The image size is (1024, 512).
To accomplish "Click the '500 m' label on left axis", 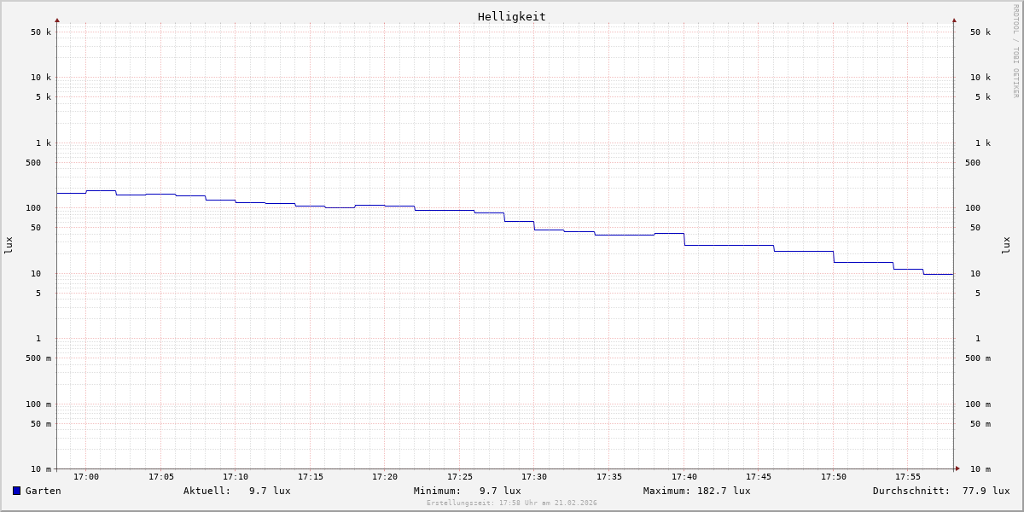I will [38, 358].
